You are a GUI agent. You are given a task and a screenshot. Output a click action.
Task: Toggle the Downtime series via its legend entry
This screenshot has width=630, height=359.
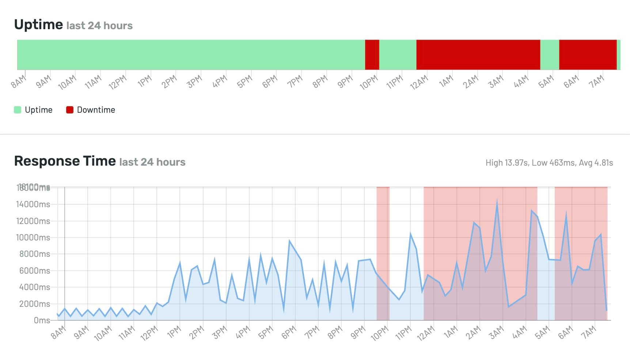[96, 109]
